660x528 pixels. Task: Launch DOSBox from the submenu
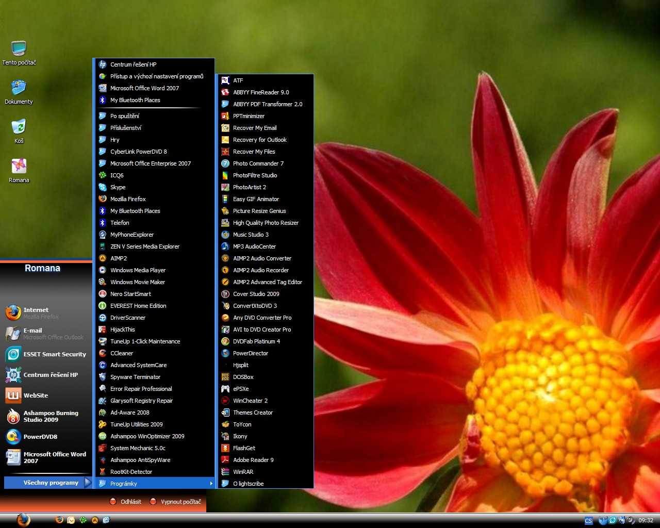(x=243, y=377)
